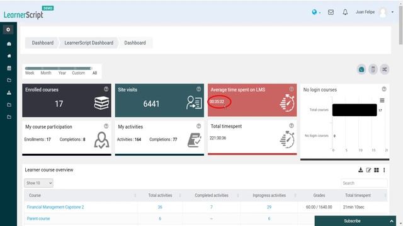Open the third folder icon in sidebar

coord(9,117)
